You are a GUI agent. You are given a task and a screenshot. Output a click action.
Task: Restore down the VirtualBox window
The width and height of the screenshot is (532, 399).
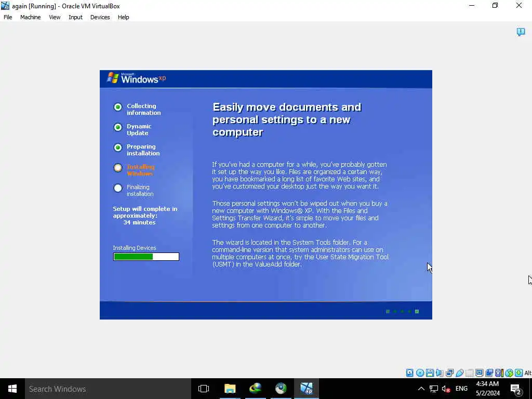[495, 6]
